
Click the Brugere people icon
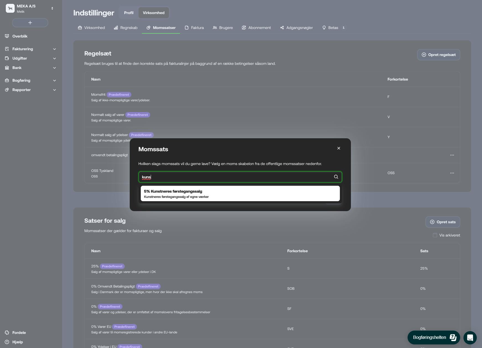[215, 28]
